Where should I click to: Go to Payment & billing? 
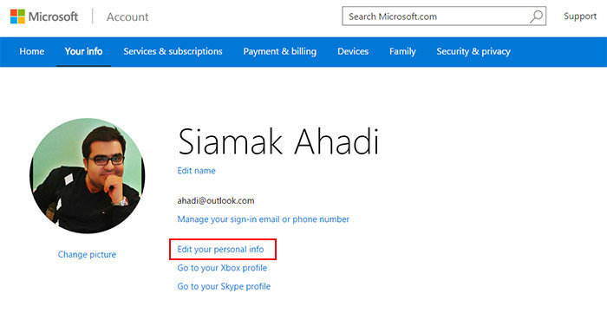[280, 51]
